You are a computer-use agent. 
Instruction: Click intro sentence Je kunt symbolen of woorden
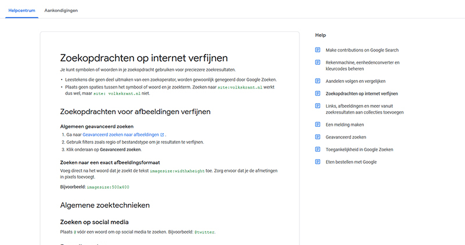148,70
